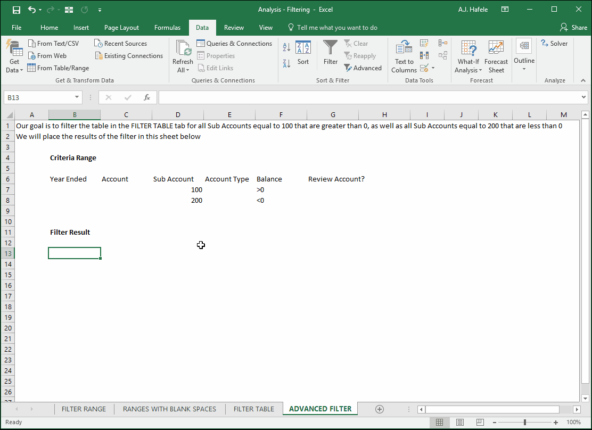The height and width of the screenshot is (430, 592).
Task: Open the Sort dialog
Action: pyautogui.click(x=303, y=53)
